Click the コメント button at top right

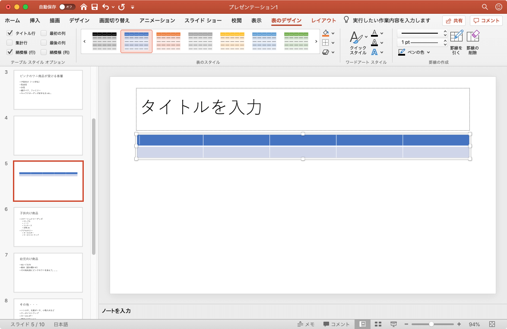(x=486, y=21)
